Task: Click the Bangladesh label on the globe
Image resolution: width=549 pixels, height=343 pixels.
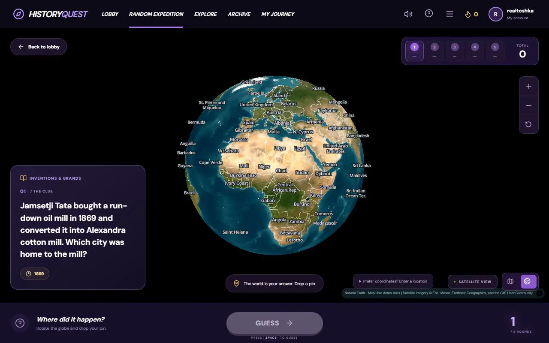Action: 358,135
